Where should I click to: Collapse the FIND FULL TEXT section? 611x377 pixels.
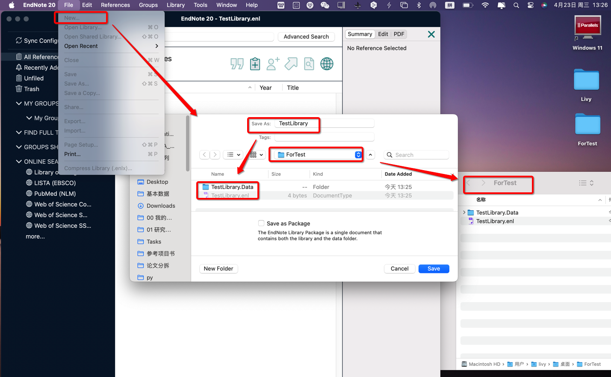pos(19,133)
